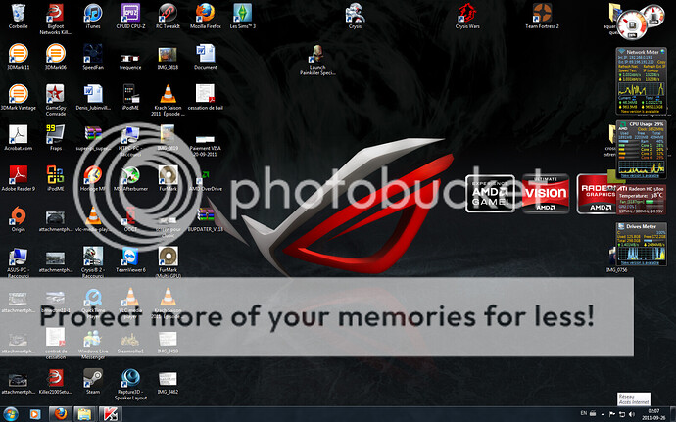The width and height of the screenshot is (676, 422).
Task: Click the Windows Start button
Action: pyautogui.click(x=12, y=414)
